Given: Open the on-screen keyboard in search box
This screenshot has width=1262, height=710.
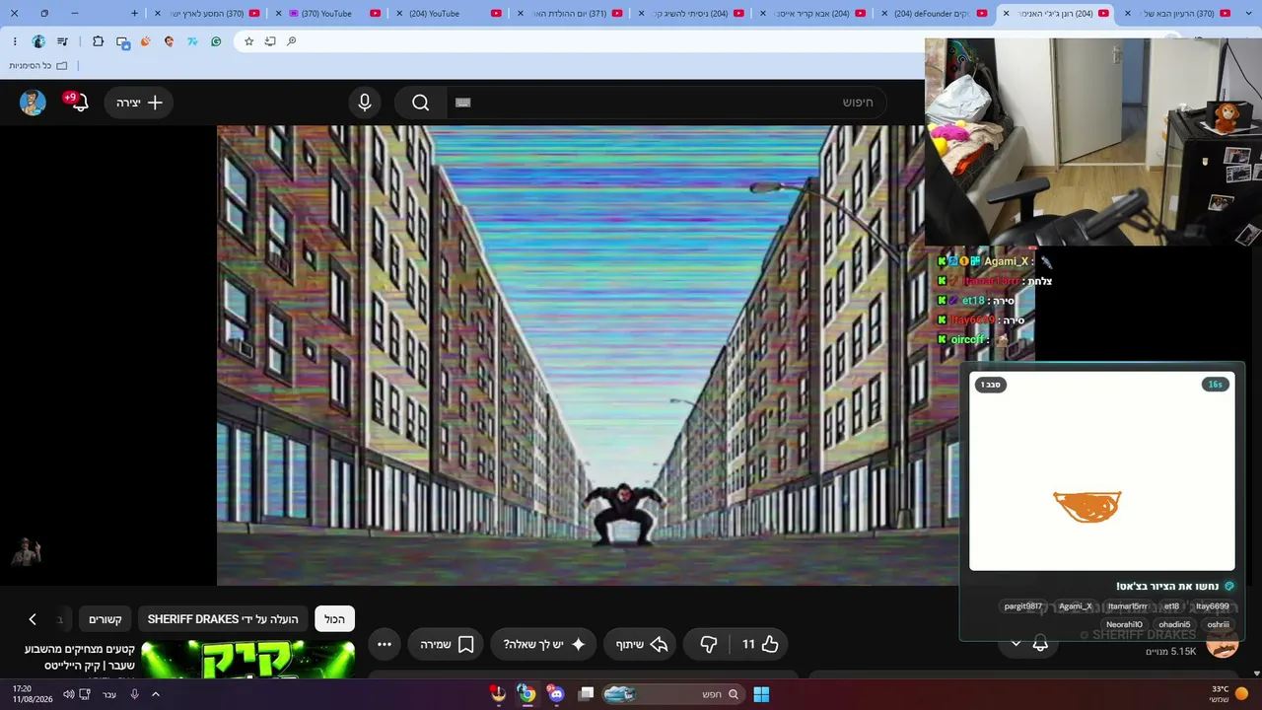Looking at the screenshot, I should tap(463, 103).
